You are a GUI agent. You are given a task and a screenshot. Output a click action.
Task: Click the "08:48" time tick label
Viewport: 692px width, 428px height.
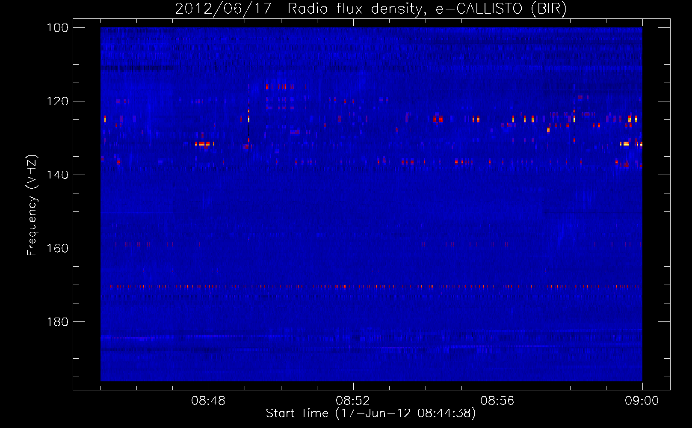(x=208, y=401)
